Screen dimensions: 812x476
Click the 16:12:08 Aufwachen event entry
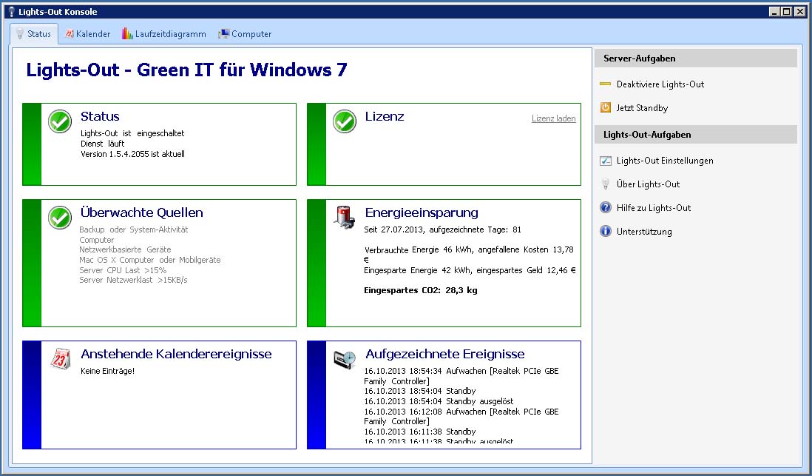461,416
